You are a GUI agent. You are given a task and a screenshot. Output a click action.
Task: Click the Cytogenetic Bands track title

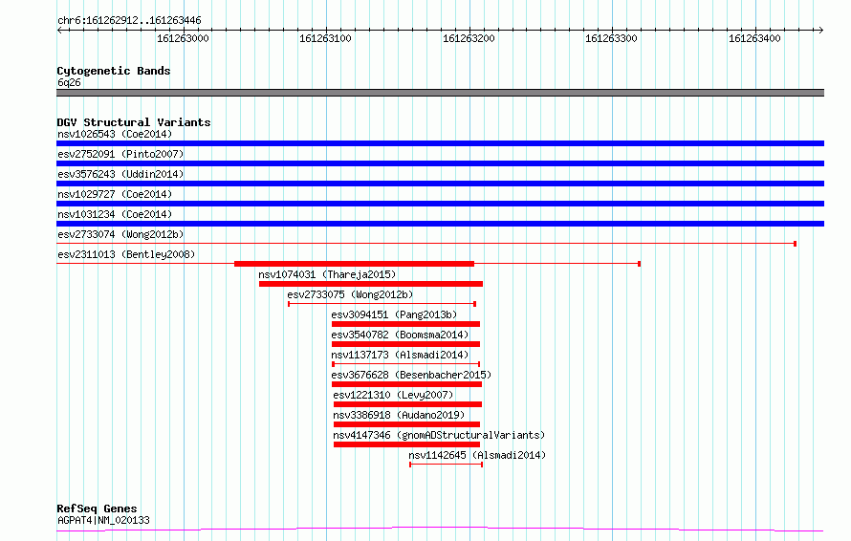(114, 71)
